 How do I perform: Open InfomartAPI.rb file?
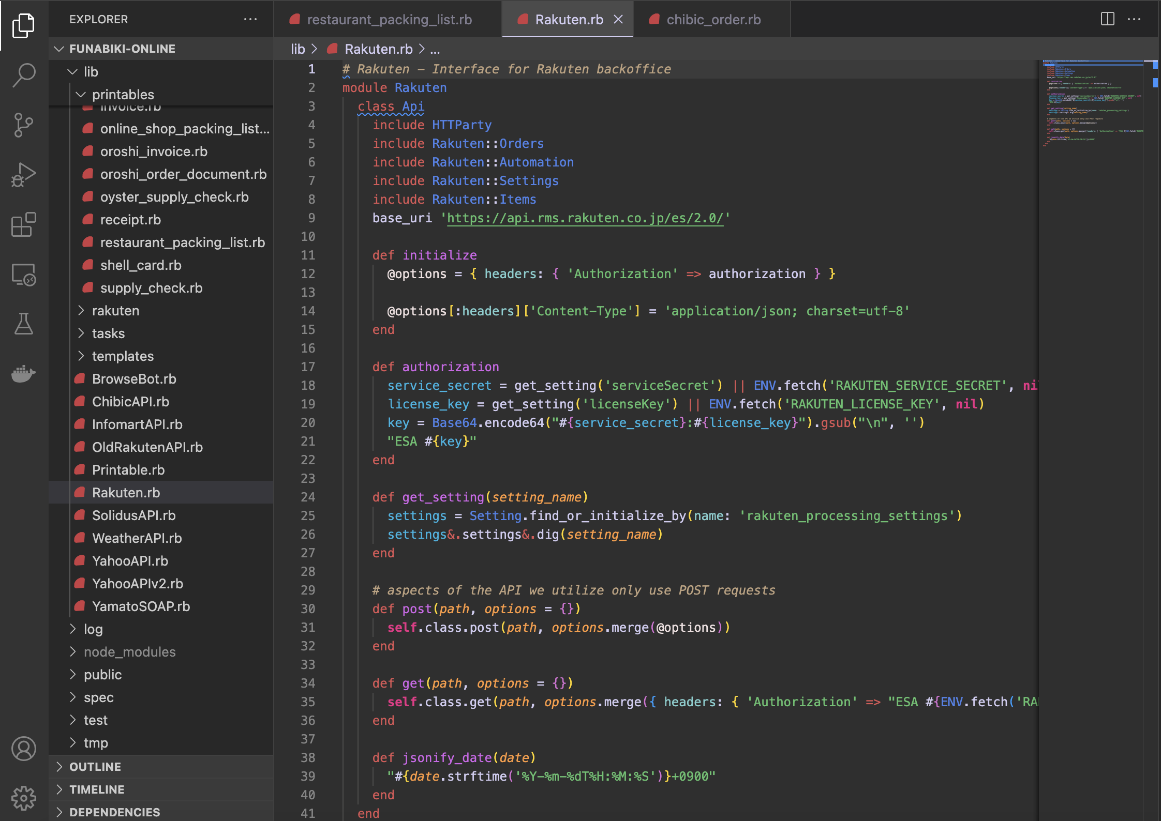(161, 424)
